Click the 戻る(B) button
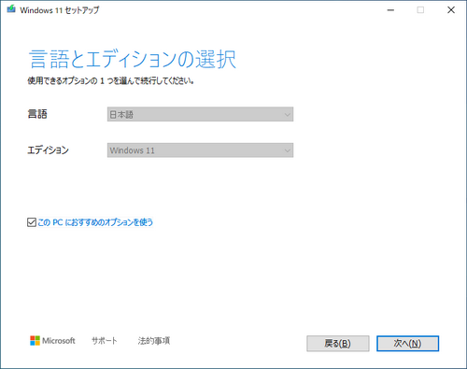The image size is (467, 369). (x=338, y=344)
